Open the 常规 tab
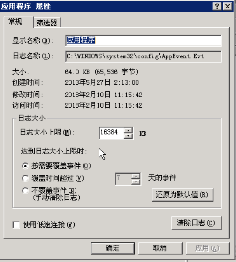This screenshot has width=236, height=262. 19,22
